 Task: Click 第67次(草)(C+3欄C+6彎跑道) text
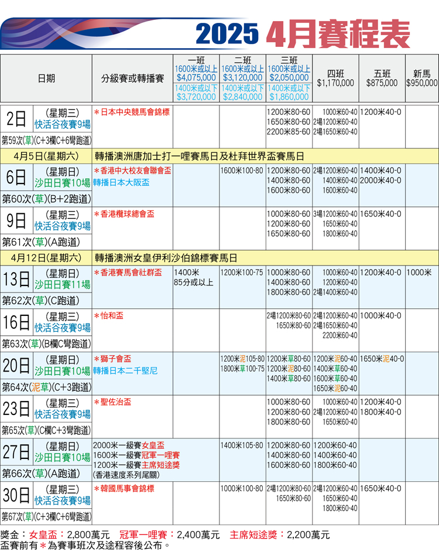[46, 516]
